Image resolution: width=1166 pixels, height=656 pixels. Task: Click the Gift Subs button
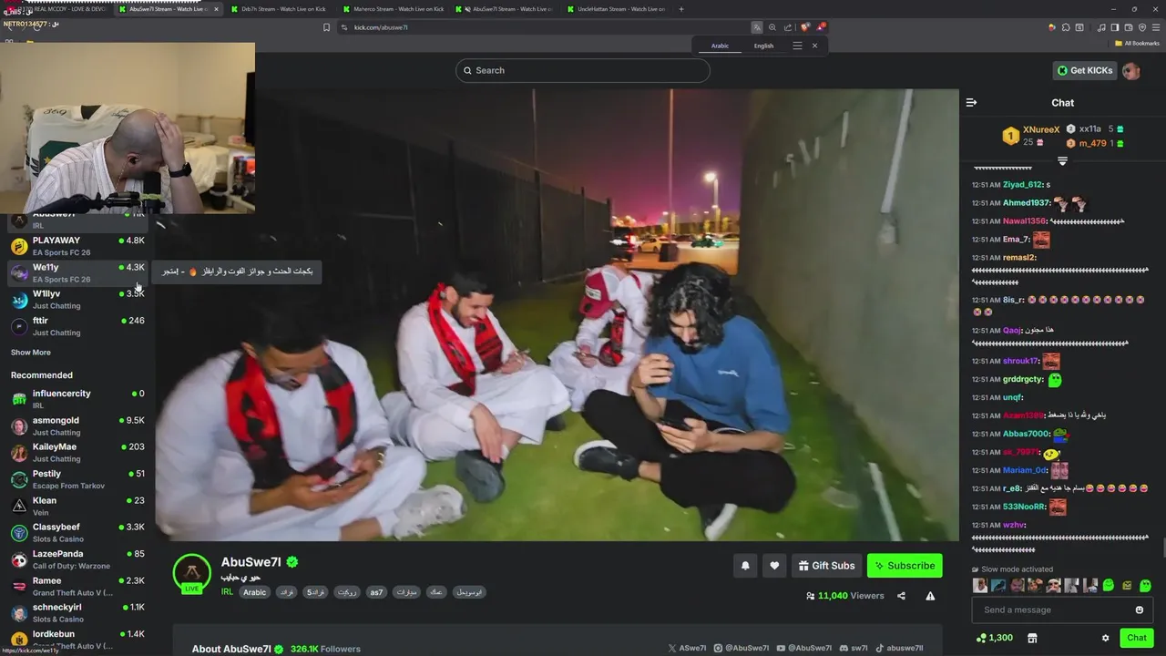[x=826, y=566]
